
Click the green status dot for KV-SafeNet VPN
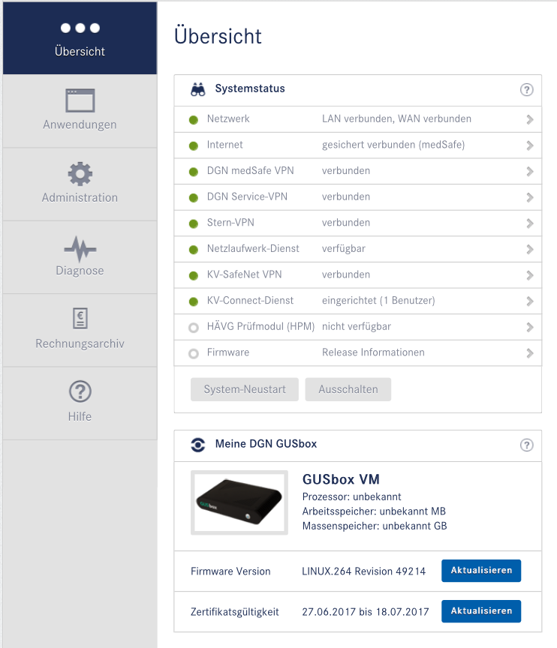click(193, 276)
